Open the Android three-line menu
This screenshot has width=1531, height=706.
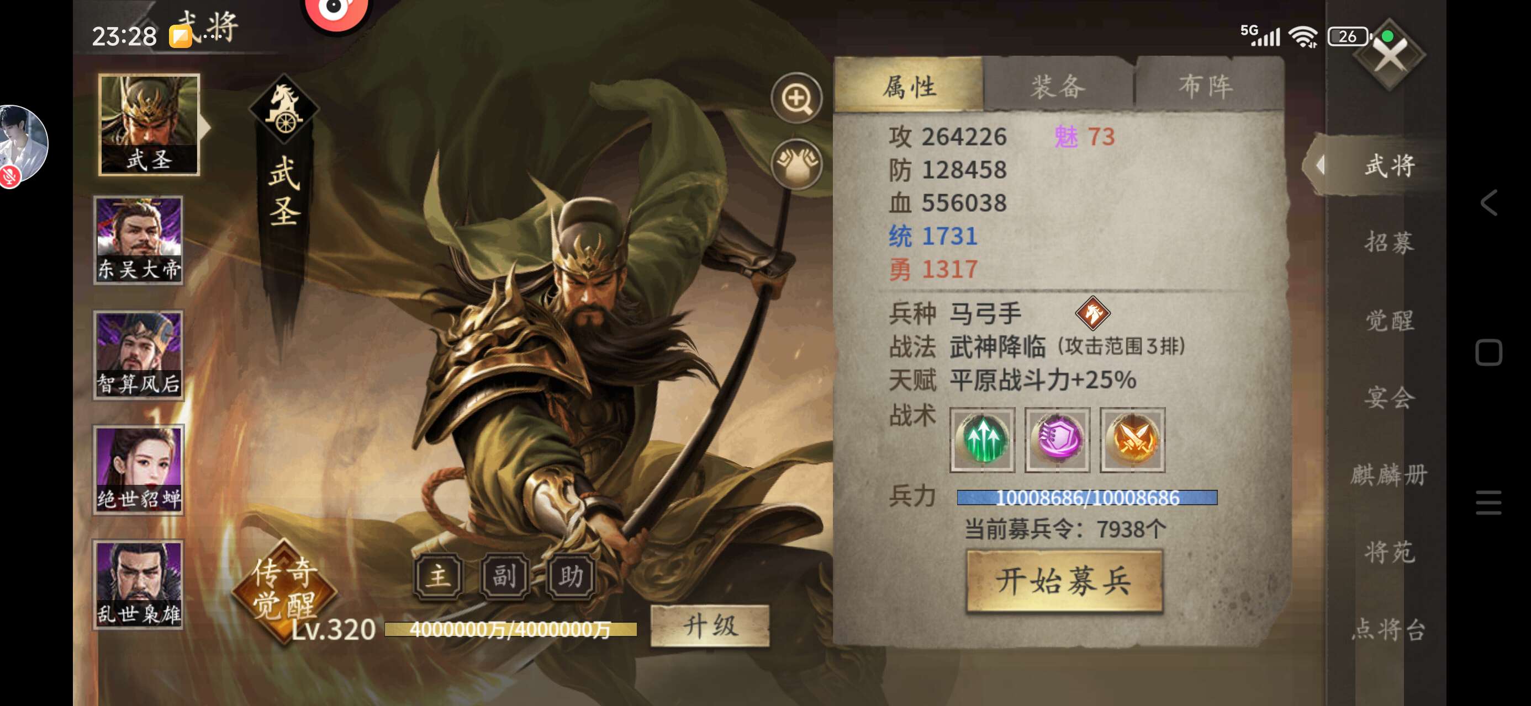pyautogui.click(x=1488, y=502)
